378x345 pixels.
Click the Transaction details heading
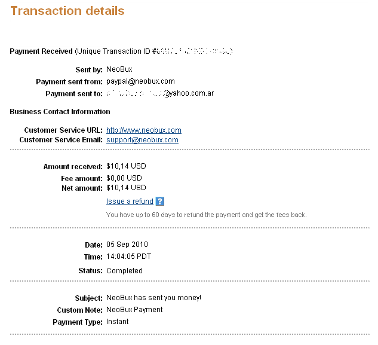click(x=67, y=11)
